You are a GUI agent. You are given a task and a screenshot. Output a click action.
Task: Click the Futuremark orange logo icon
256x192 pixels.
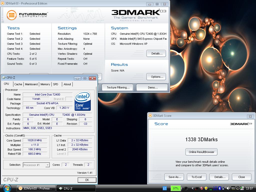pyautogui.click(x=11, y=15)
